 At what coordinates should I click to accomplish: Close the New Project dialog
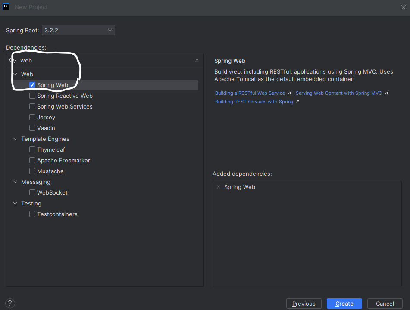point(404,7)
